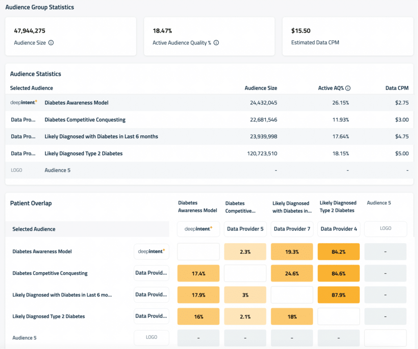Screen dimensions: 418x349
Task: Select the 84.2% overlap cell
Action: (338, 252)
